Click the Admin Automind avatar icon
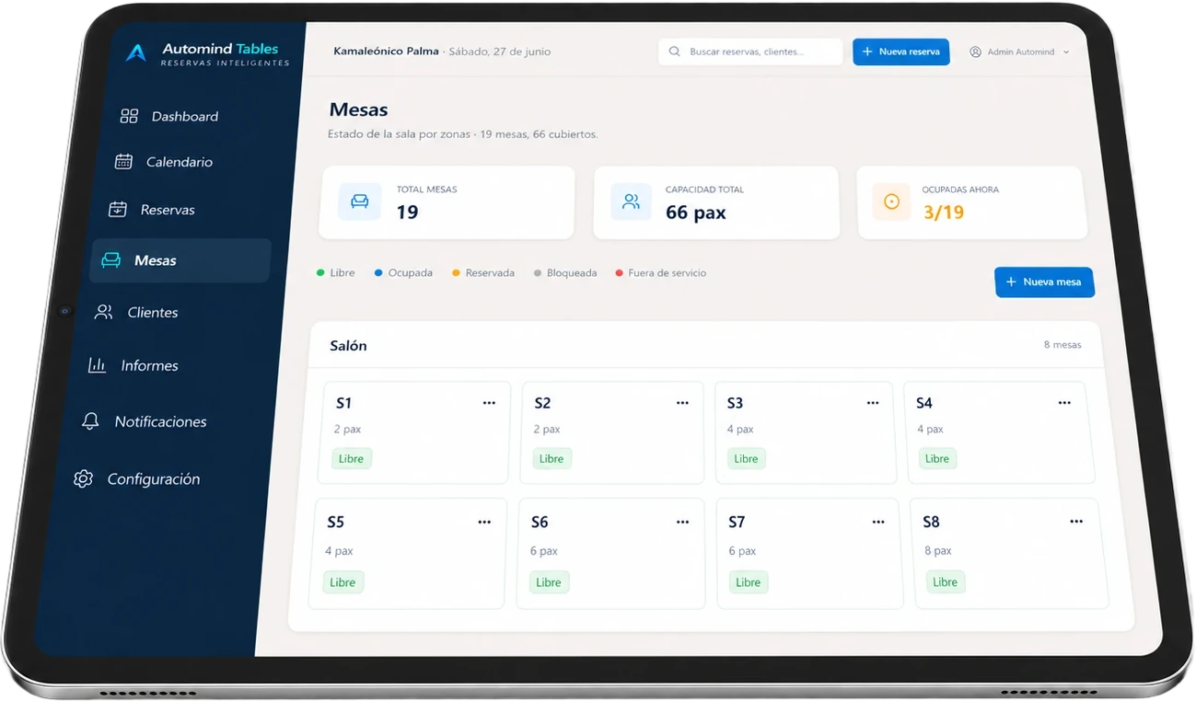This screenshot has height=701, width=1196. pos(976,52)
